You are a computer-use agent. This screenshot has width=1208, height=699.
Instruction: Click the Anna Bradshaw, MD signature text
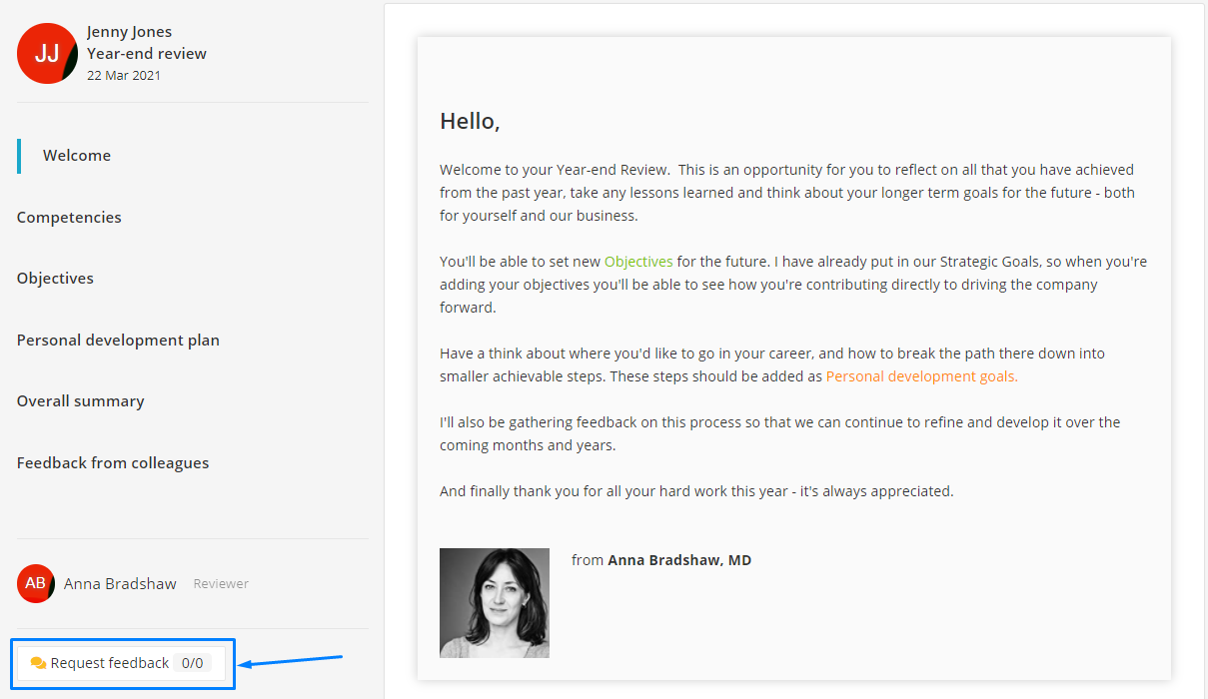679,560
